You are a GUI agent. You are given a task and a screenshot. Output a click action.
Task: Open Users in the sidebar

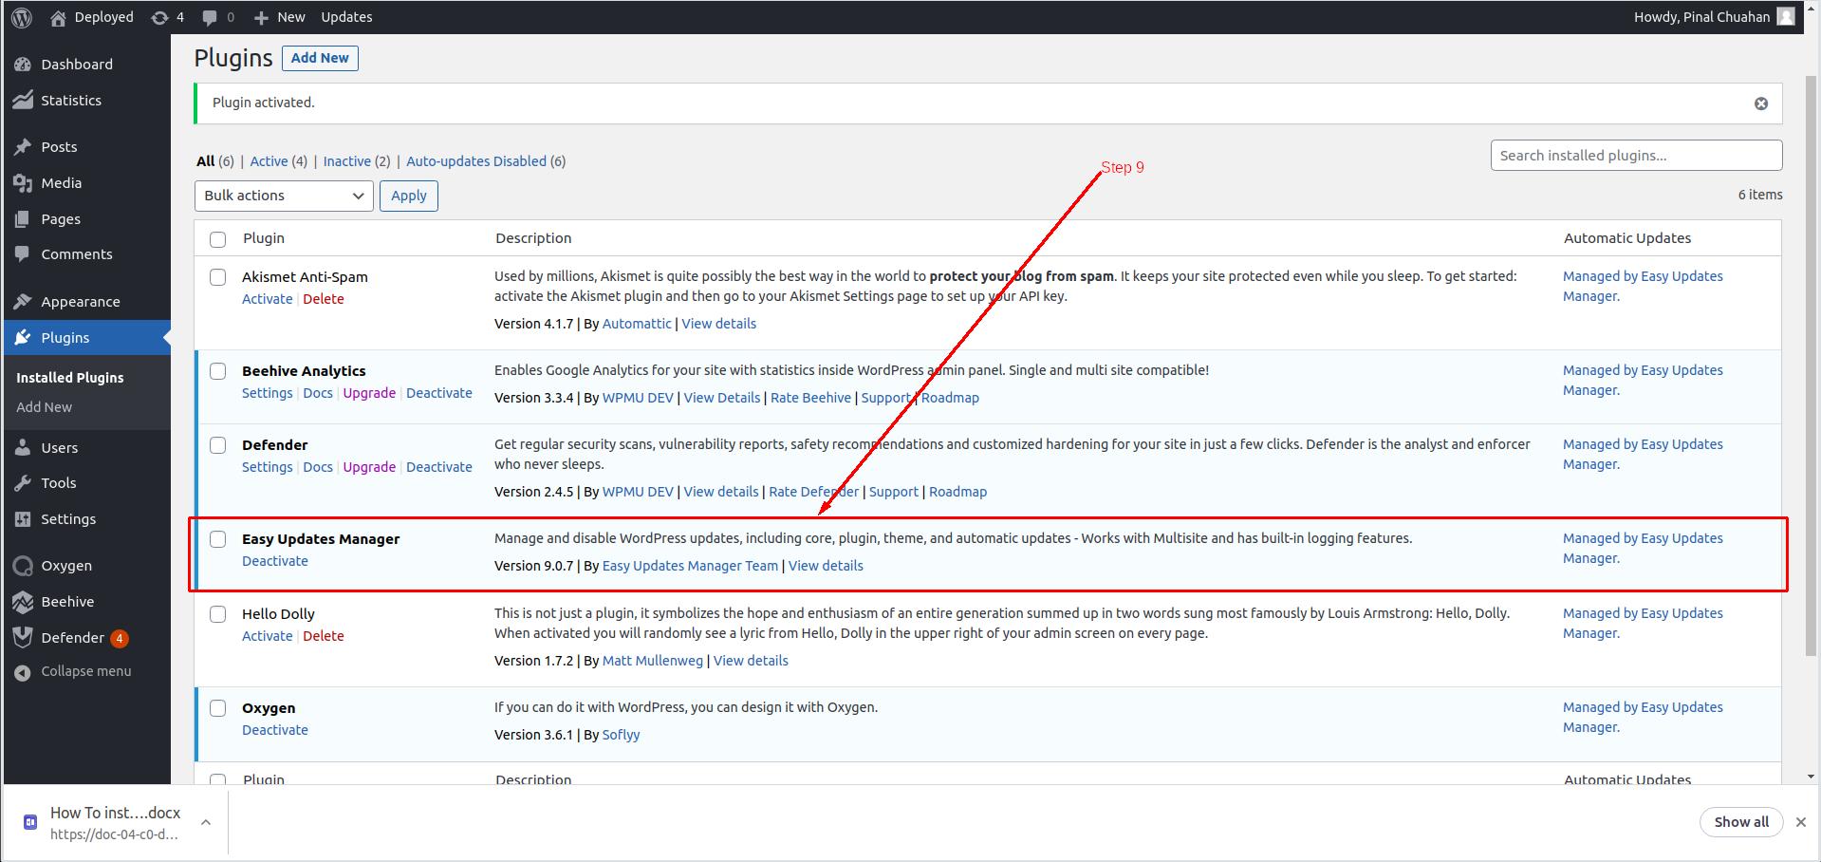click(x=59, y=447)
